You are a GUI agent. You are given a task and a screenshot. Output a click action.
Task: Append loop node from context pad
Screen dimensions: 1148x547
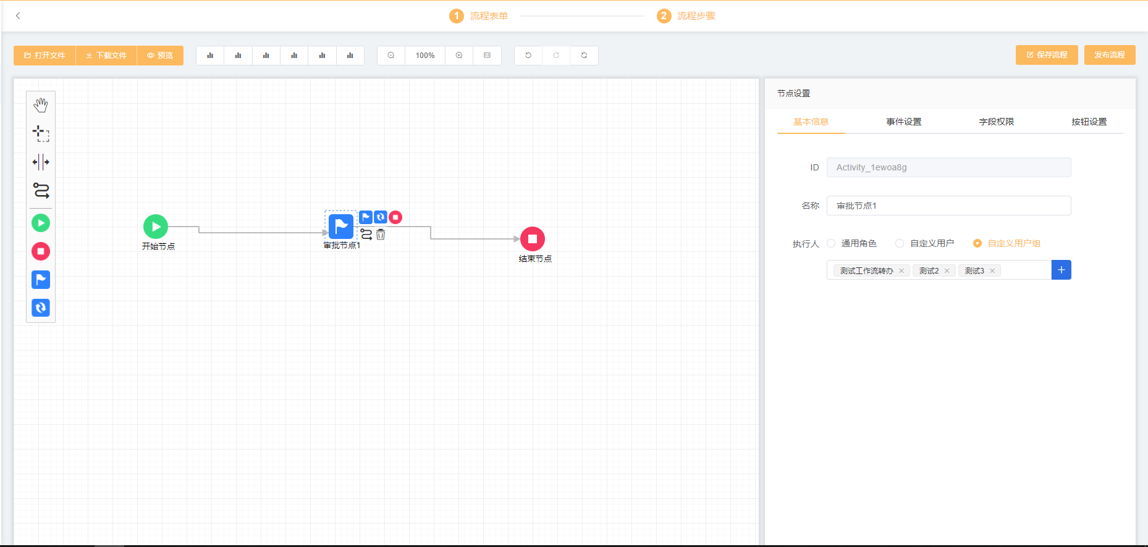(381, 217)
